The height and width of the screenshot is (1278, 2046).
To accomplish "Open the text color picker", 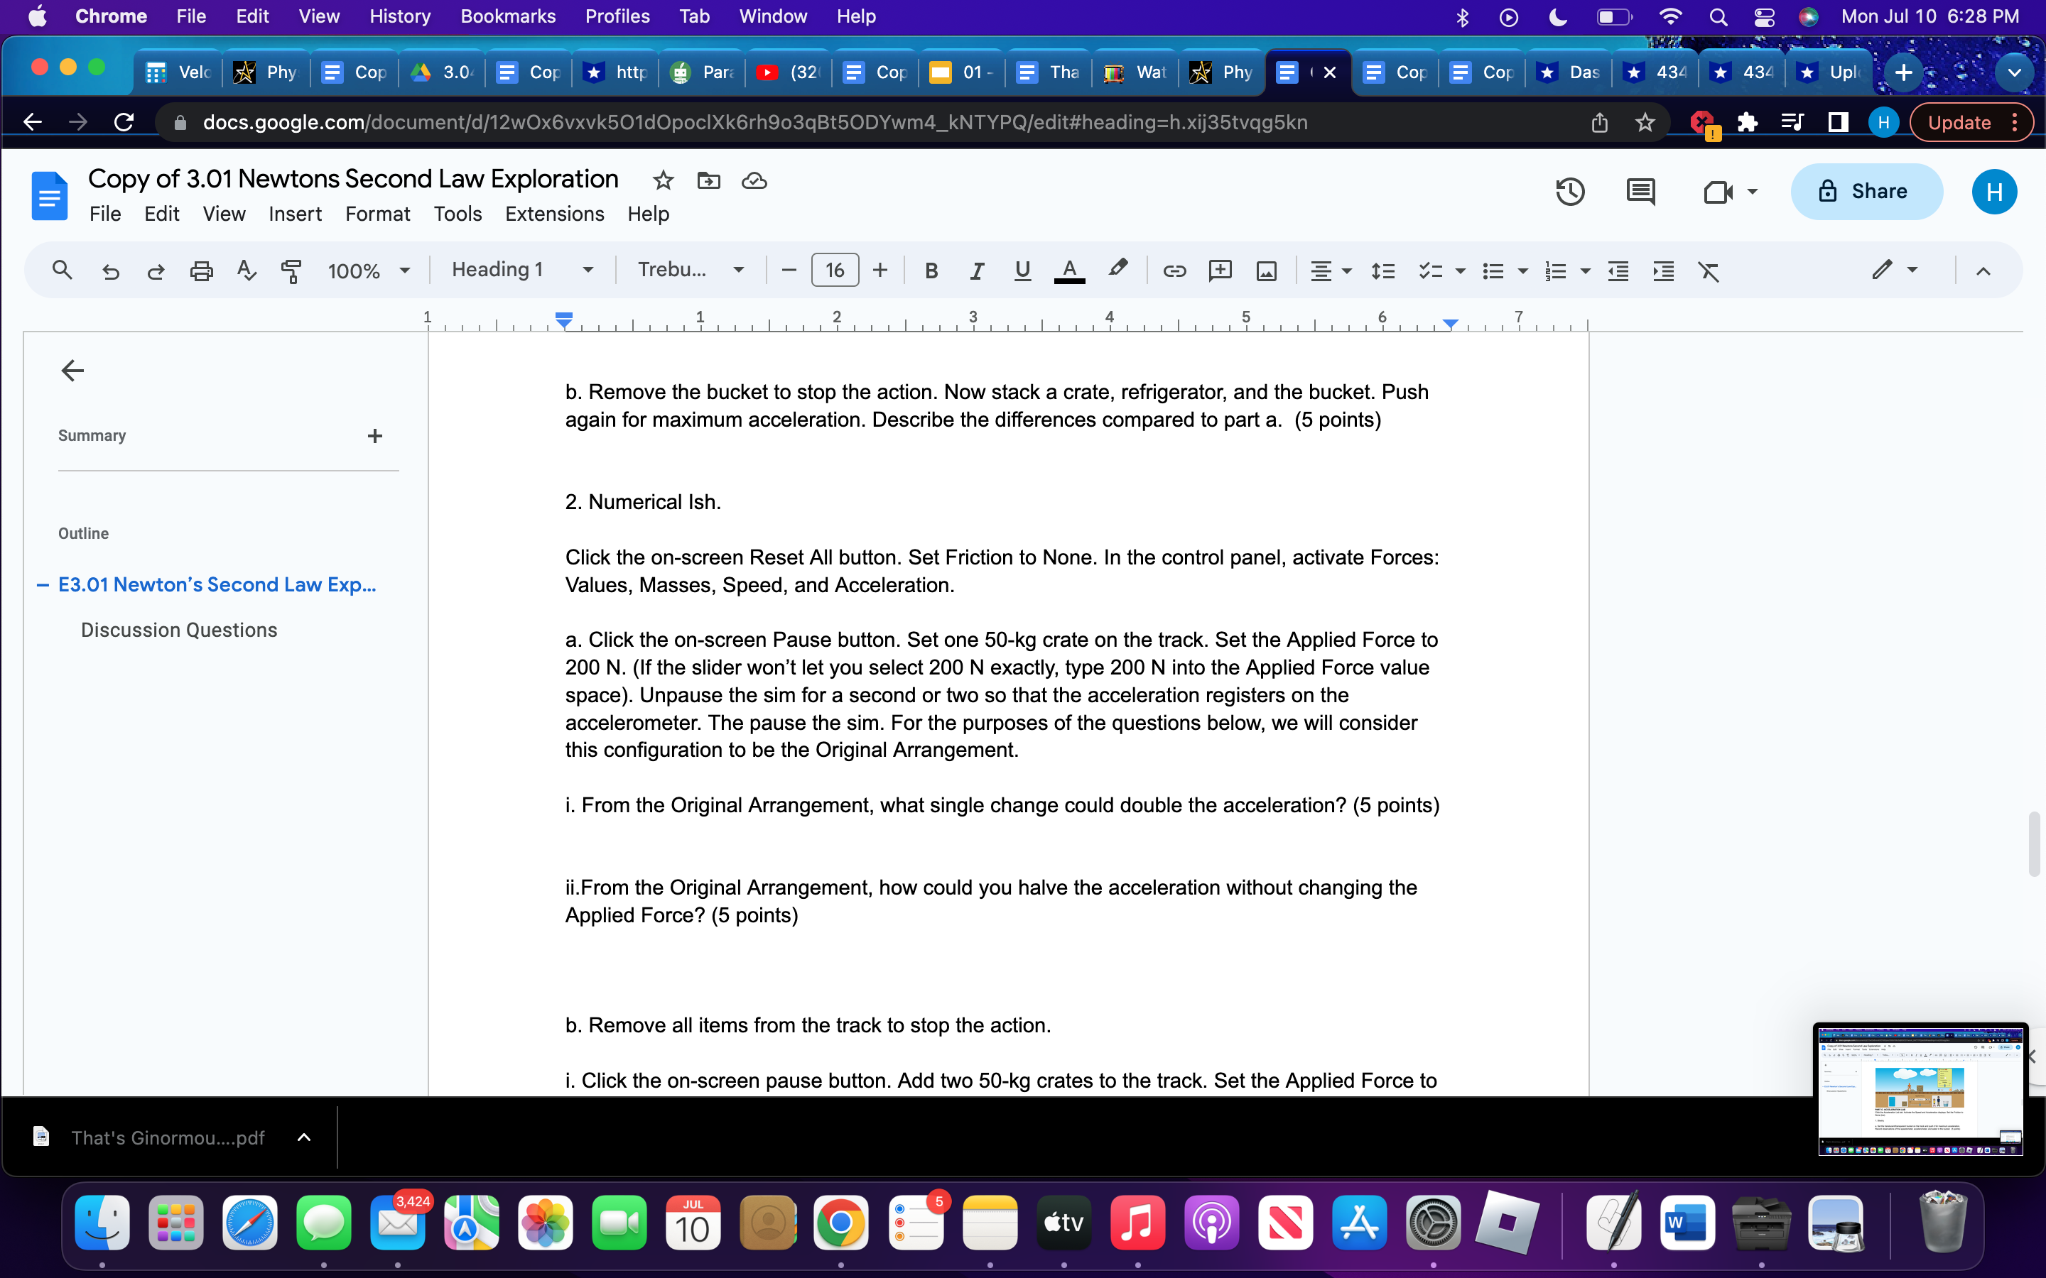I will 1068,271.
